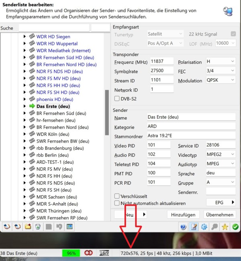Image resolution: width=241 pixels, height=261 pixels.
Task: Toggle the 22 kHz Signal checkbox
Action: click(233, 34)
